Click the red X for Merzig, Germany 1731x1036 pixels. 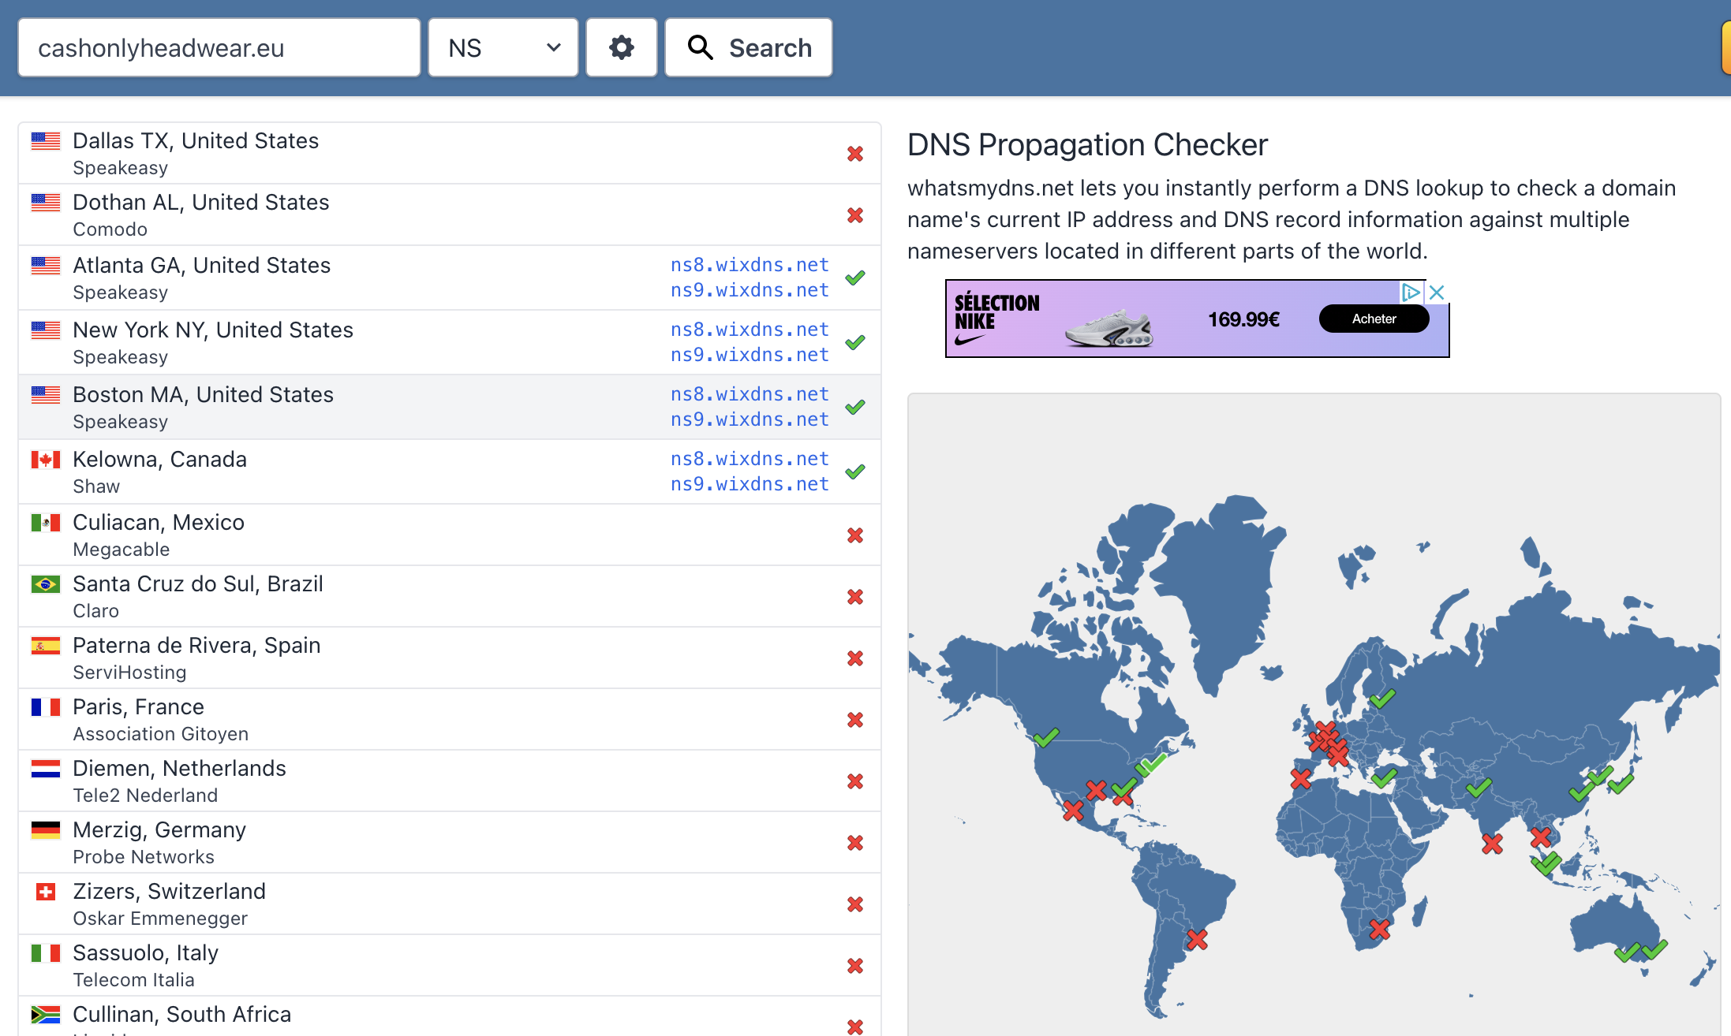[854, 843]
